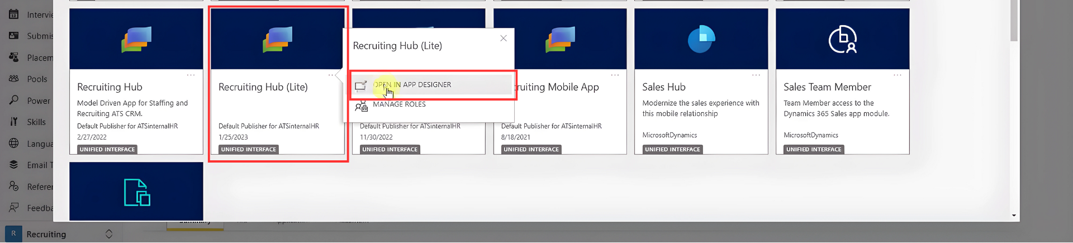Open the Recruiting area switcher
Image resolution: width=1073 pixels, height=243 pixels.
click(109, 234)
